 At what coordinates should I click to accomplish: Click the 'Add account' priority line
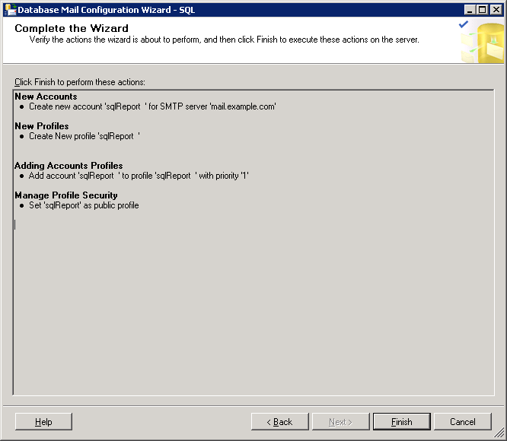pyautogui.click(x=139, y=176)
